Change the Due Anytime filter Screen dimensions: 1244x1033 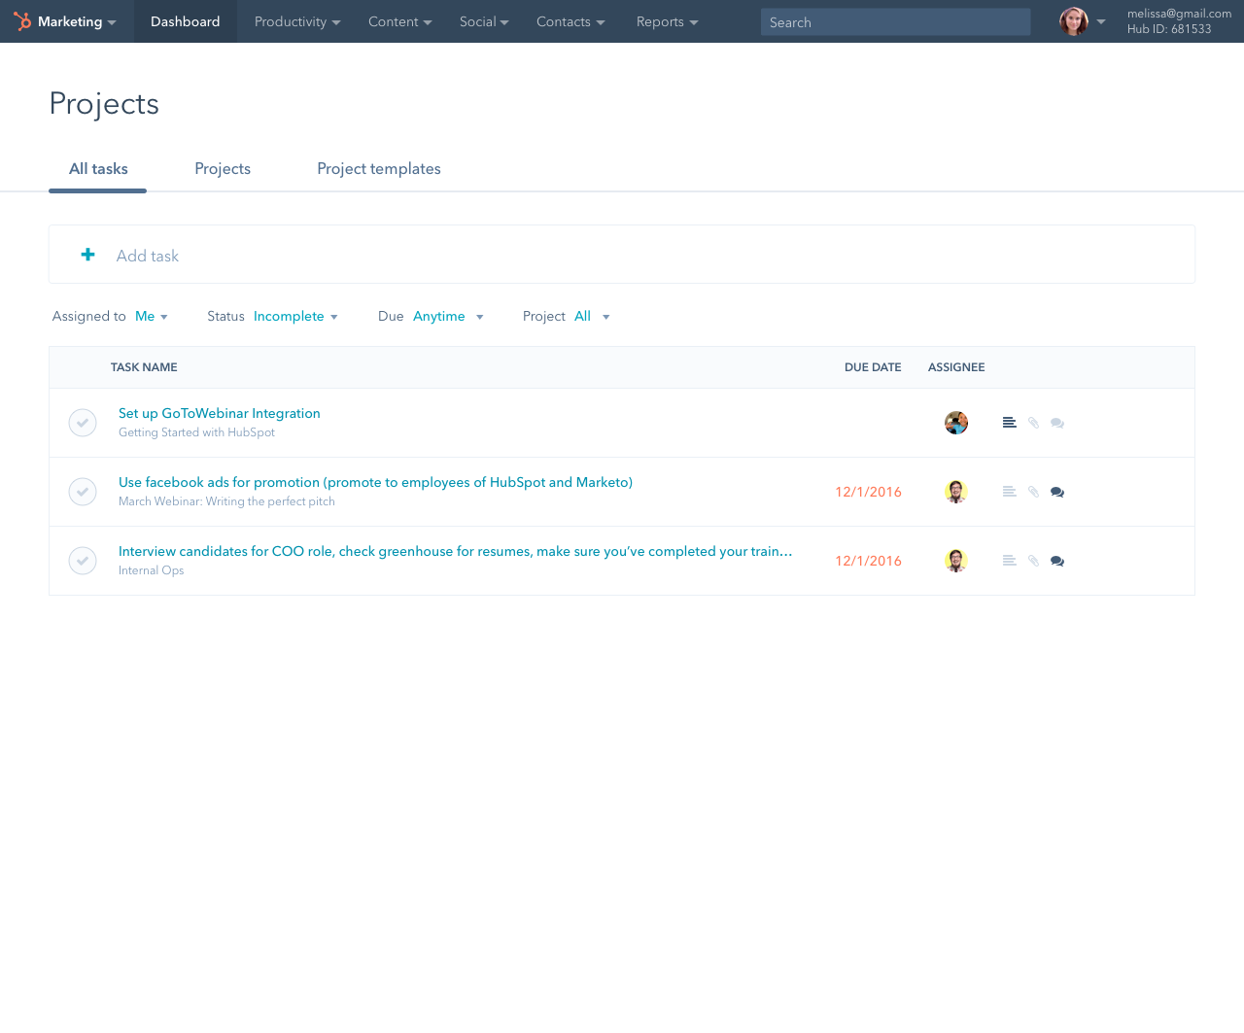pos(448,316)
